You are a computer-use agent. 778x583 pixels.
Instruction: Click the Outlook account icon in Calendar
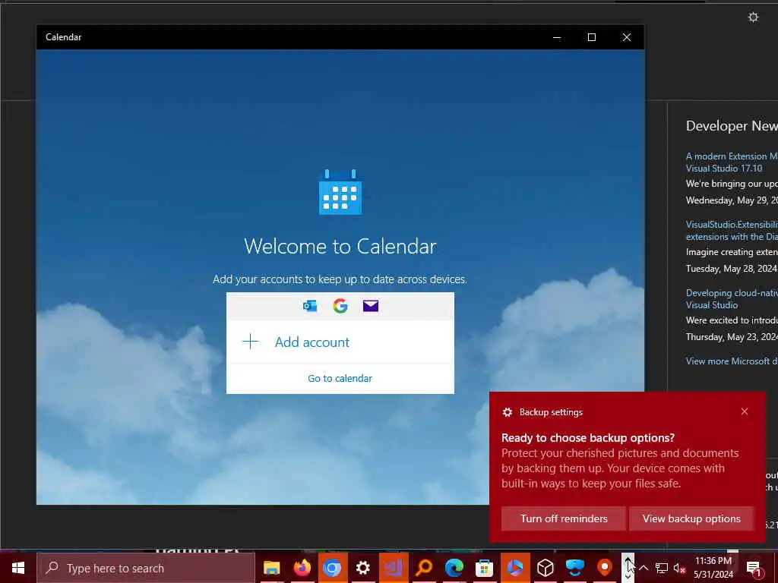pos(310,306)
